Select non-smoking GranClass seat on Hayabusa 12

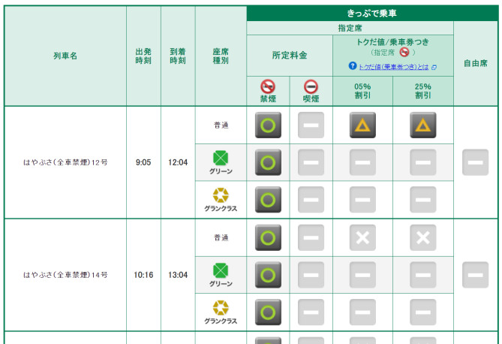(x=268, y=200)
